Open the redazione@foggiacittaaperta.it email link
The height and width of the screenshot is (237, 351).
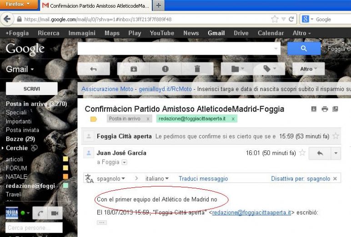(251, 212)
